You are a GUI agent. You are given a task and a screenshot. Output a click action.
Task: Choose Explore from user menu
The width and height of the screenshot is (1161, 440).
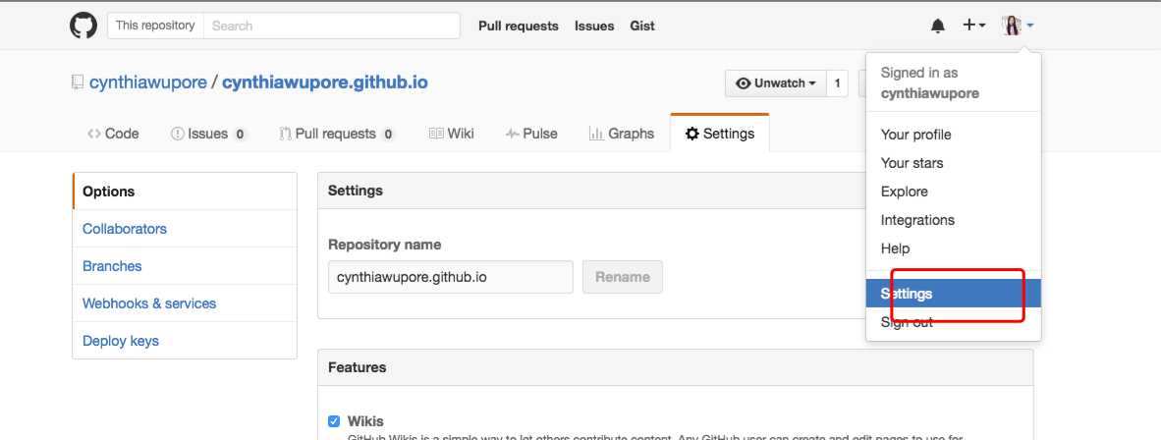[954, 192]
